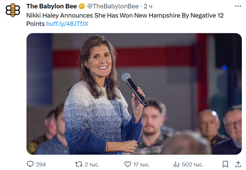The height and width of the screenshot is (170, 246).
Task: Like the tweet with the heart icon
Action: 128,164
